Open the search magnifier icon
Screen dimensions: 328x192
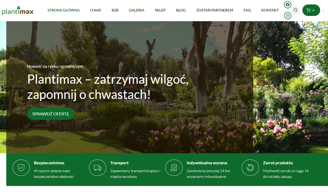pos(296,10)
